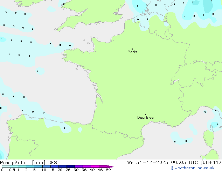
Task: Pick the 40–45 mm magenta swatch
Action: coord(95,166)
